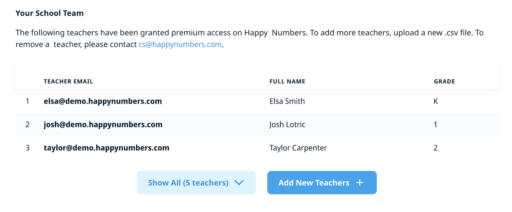Click the Your School Team heading
The height and width of the screenshot is (212, 512).
coord(50,13)
